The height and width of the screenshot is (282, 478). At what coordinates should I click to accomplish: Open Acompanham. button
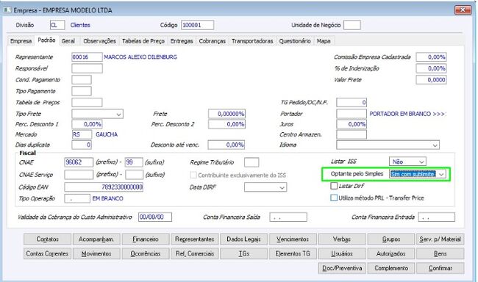[x=96, y=239]
